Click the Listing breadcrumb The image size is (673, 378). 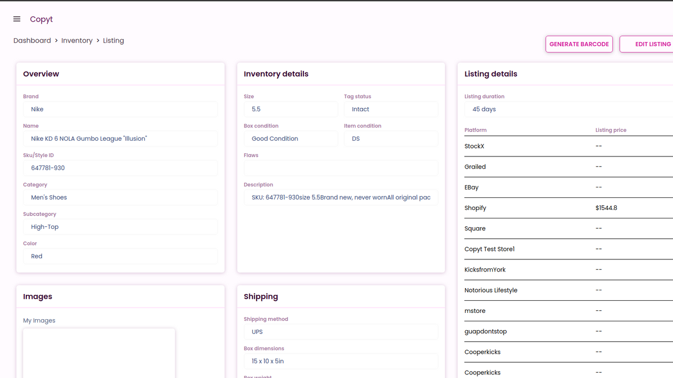tap(113, 40)
